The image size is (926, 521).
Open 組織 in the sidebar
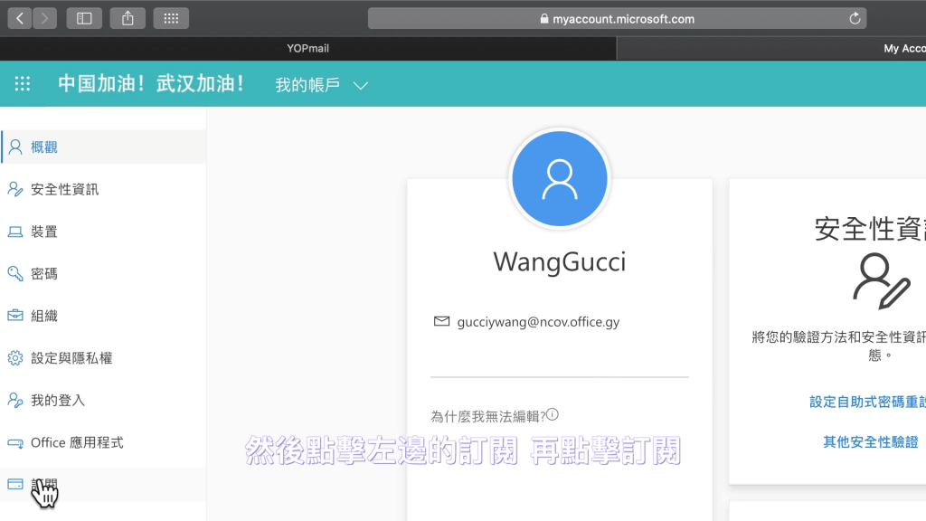tap(103, 316)
